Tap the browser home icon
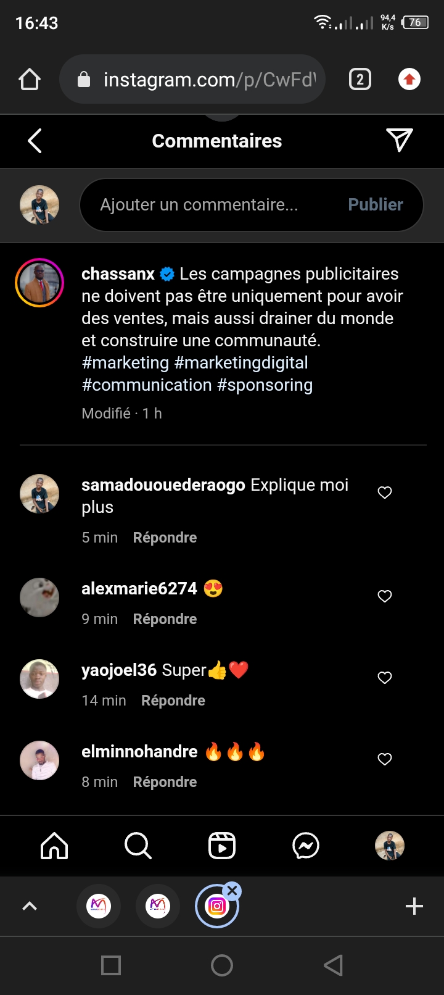 [30, 80]
